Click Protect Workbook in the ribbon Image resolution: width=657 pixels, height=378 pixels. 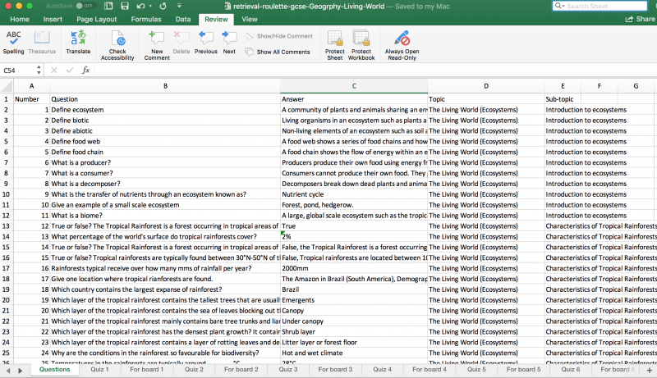click(361, 44)
